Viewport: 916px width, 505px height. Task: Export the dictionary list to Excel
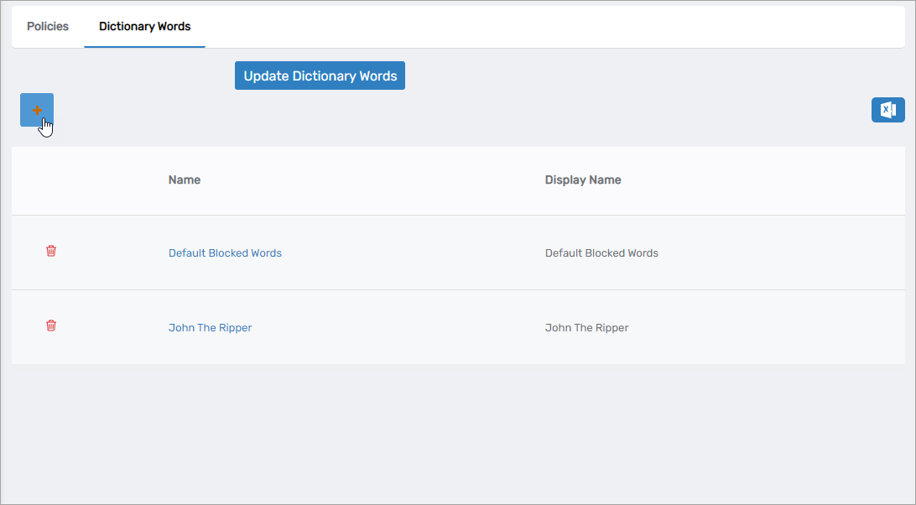pos(887,110)
